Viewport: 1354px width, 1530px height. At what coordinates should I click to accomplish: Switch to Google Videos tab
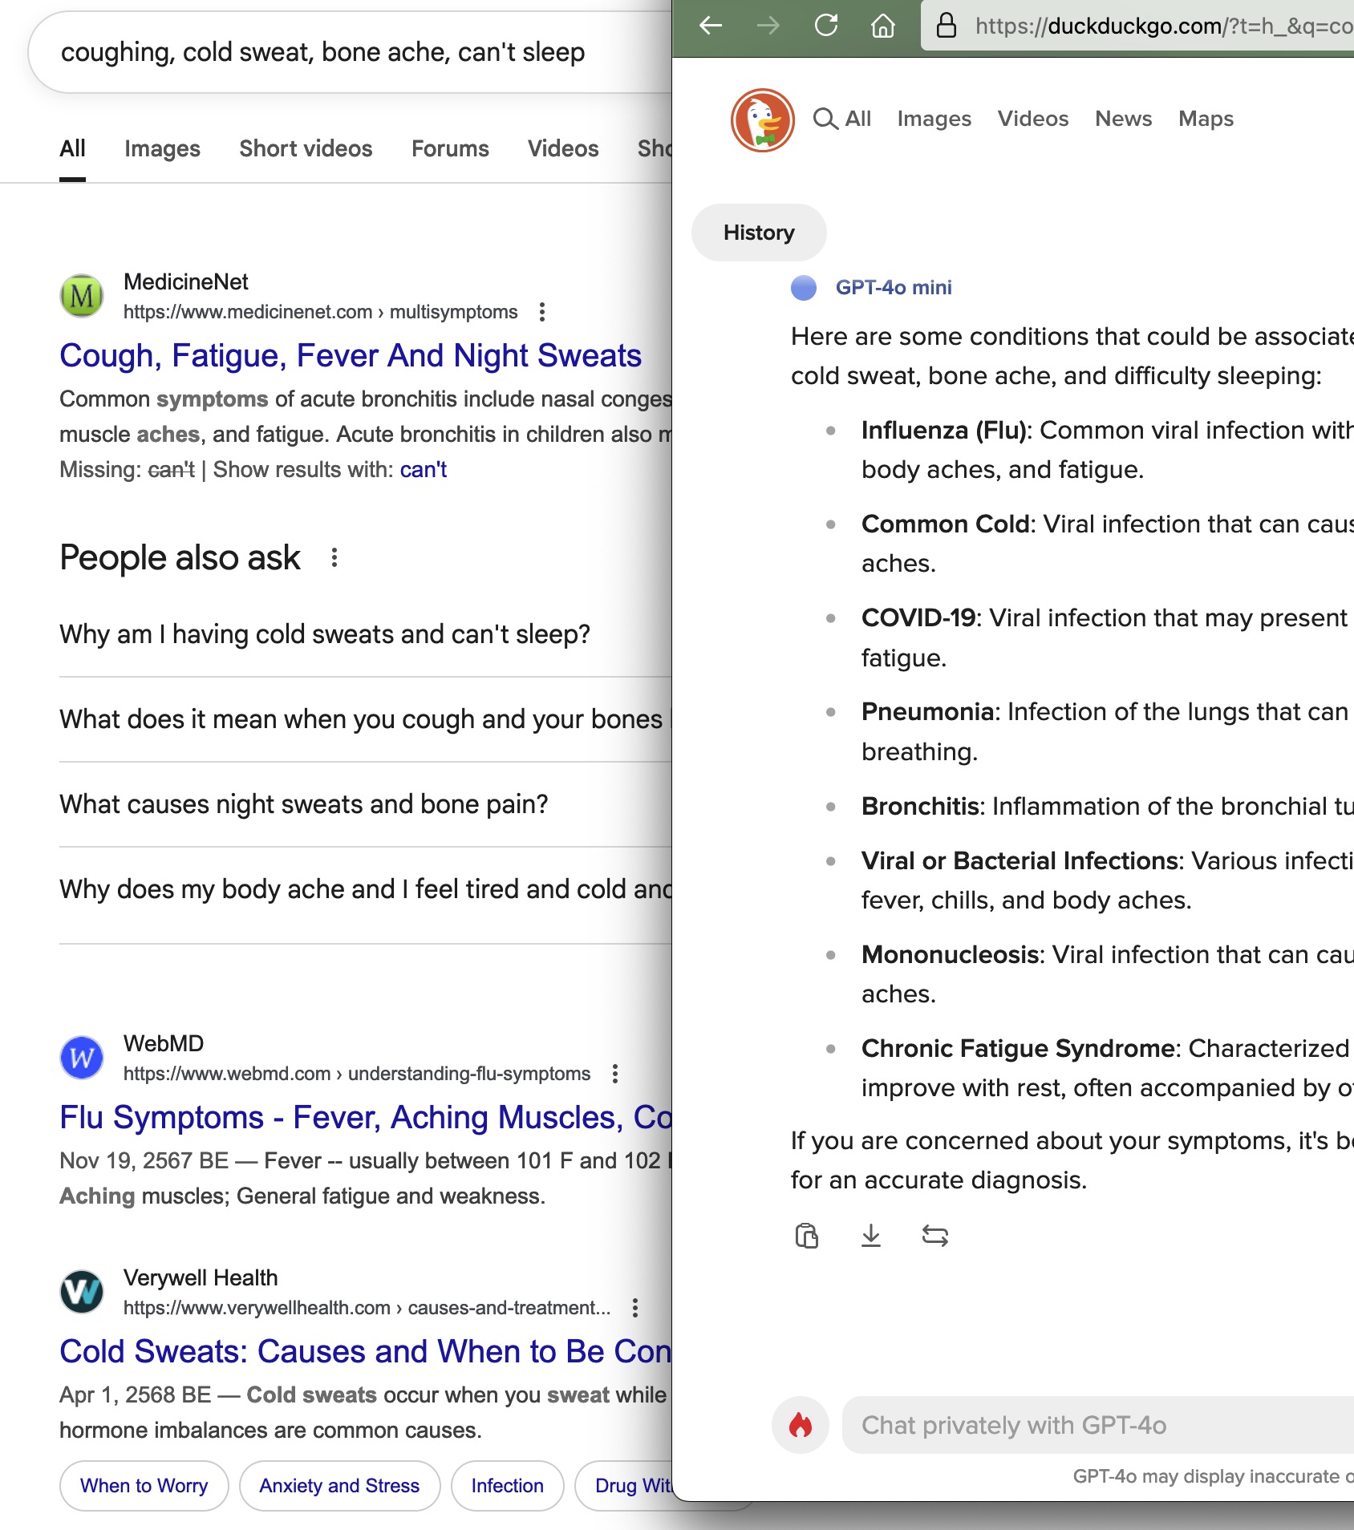coord(563,148)
